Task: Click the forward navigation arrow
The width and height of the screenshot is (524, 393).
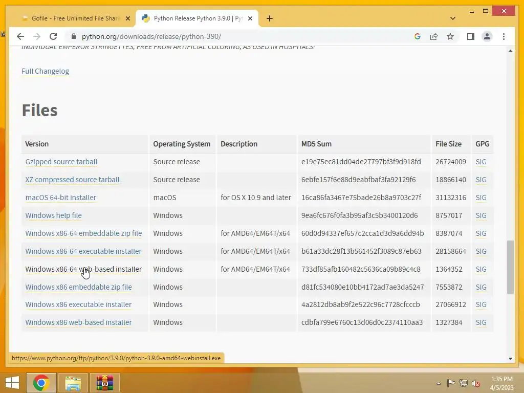Action: [x=37, y=36]
